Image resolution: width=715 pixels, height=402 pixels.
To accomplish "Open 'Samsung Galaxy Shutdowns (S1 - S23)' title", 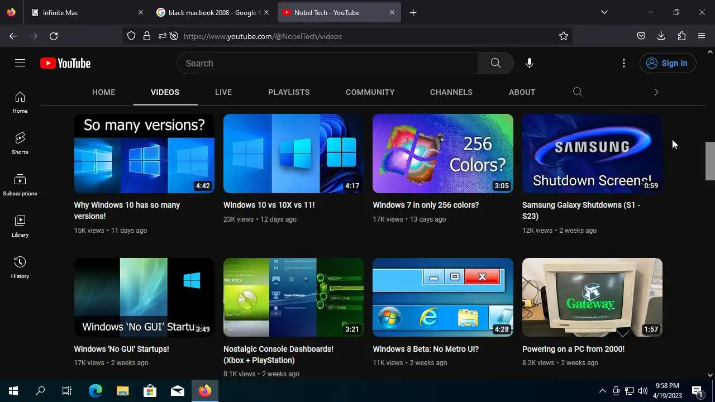I will (x=581, y=210).
